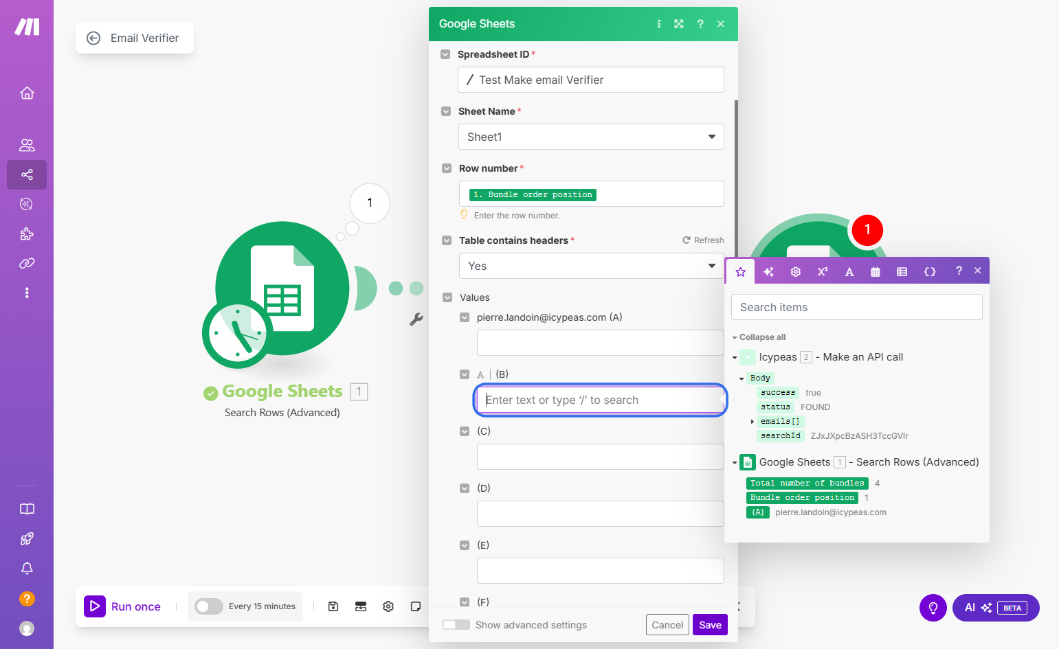Select the gear math functions tab
The height and width of the screenshot is (649, 1059).
click(x=796, y=272)
